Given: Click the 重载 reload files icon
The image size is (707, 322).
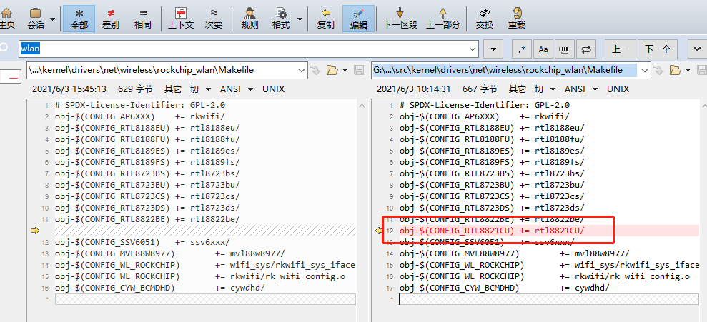Looking at the screenshot, I should tap(517, 19).
